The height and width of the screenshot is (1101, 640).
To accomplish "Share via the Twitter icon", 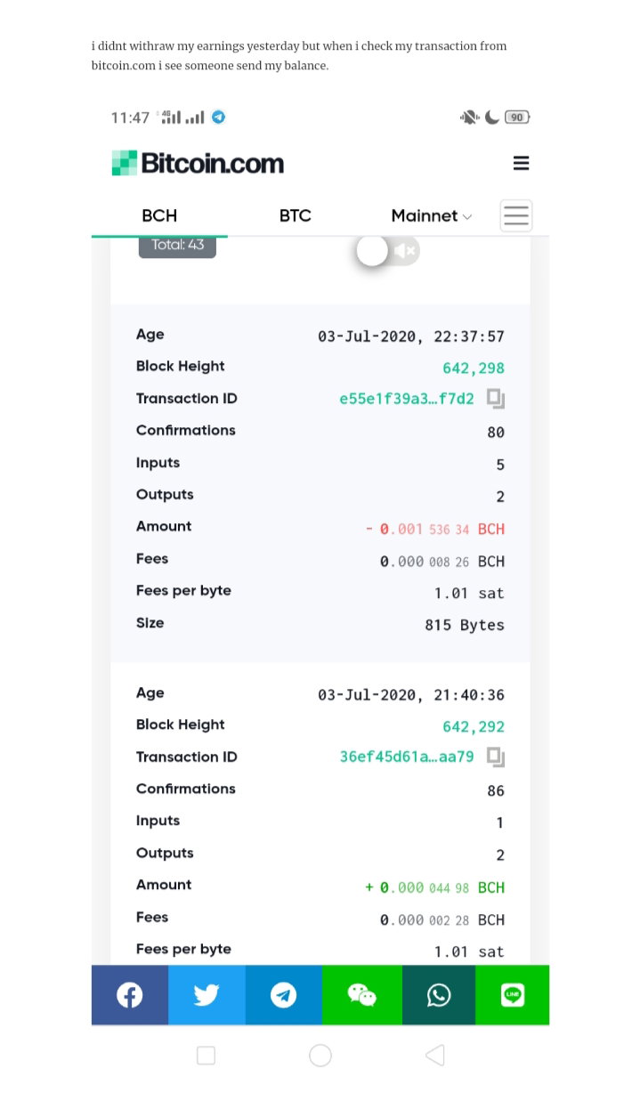I will click(207, 995).
